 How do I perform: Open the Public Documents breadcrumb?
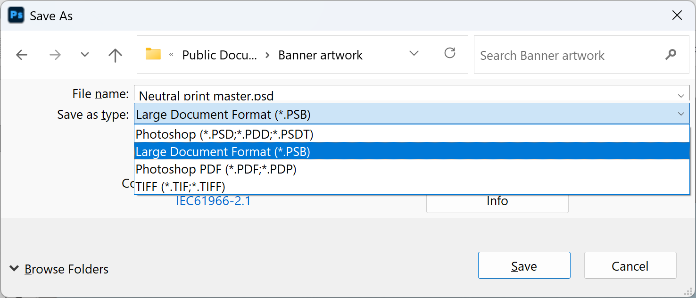(220, 55)
